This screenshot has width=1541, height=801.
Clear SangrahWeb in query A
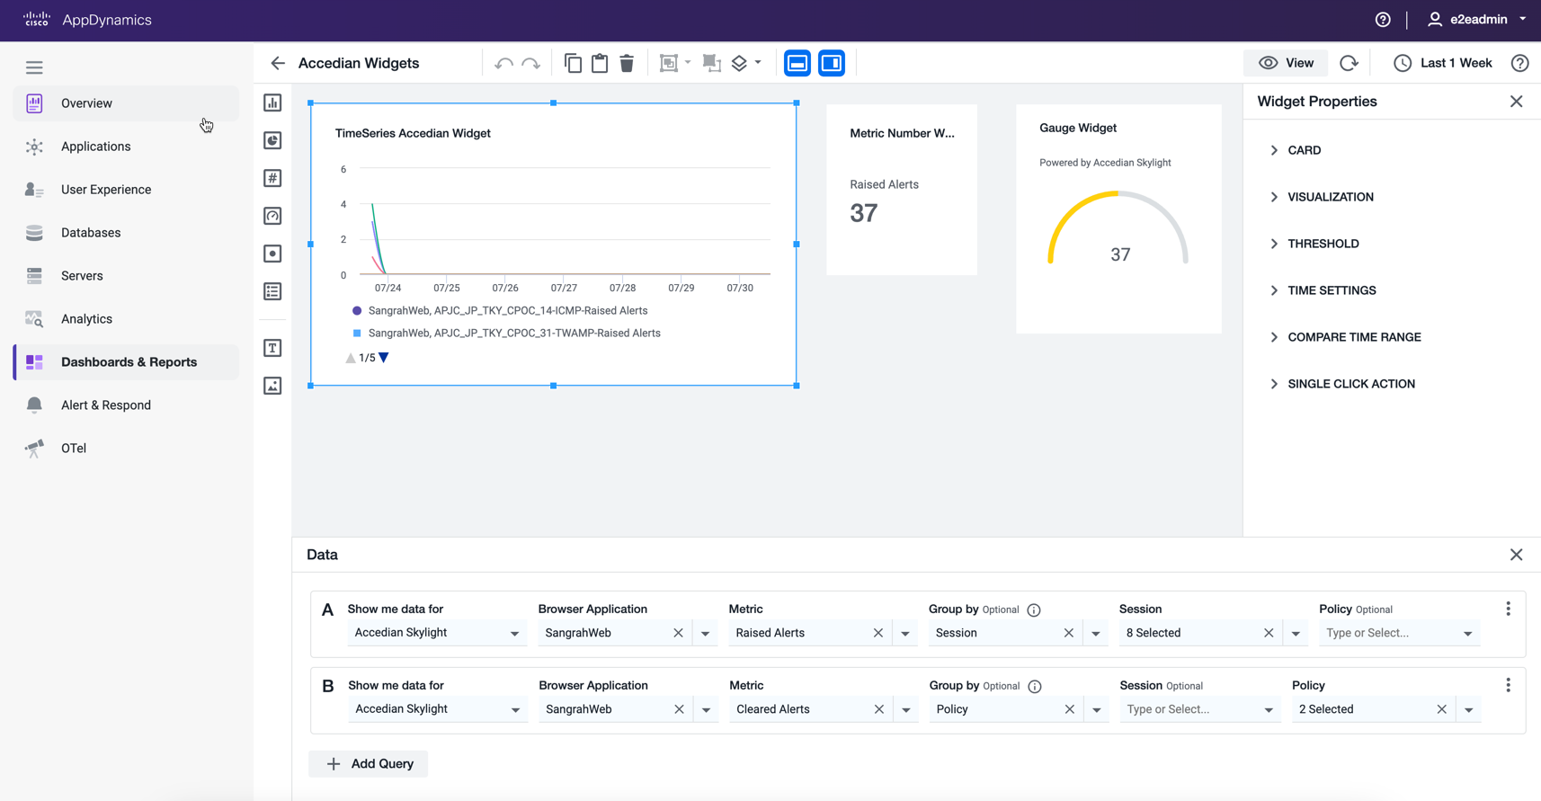coord(678,633)
